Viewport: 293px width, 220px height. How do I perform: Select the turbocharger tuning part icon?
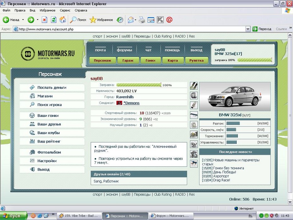pyautogui.click(x=194, y=144)
